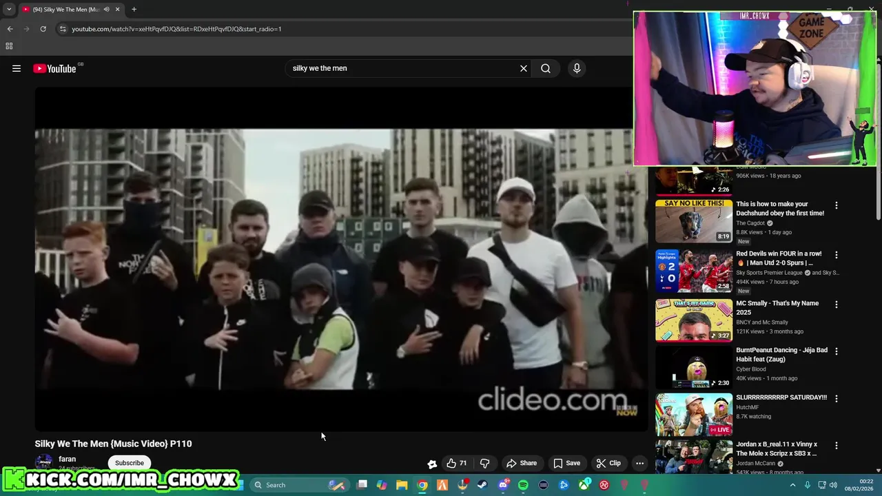Open the Xbox app on the taskbar
This screenshot has width=882, height=496.
pyautogui.click(x=584, y=485)
